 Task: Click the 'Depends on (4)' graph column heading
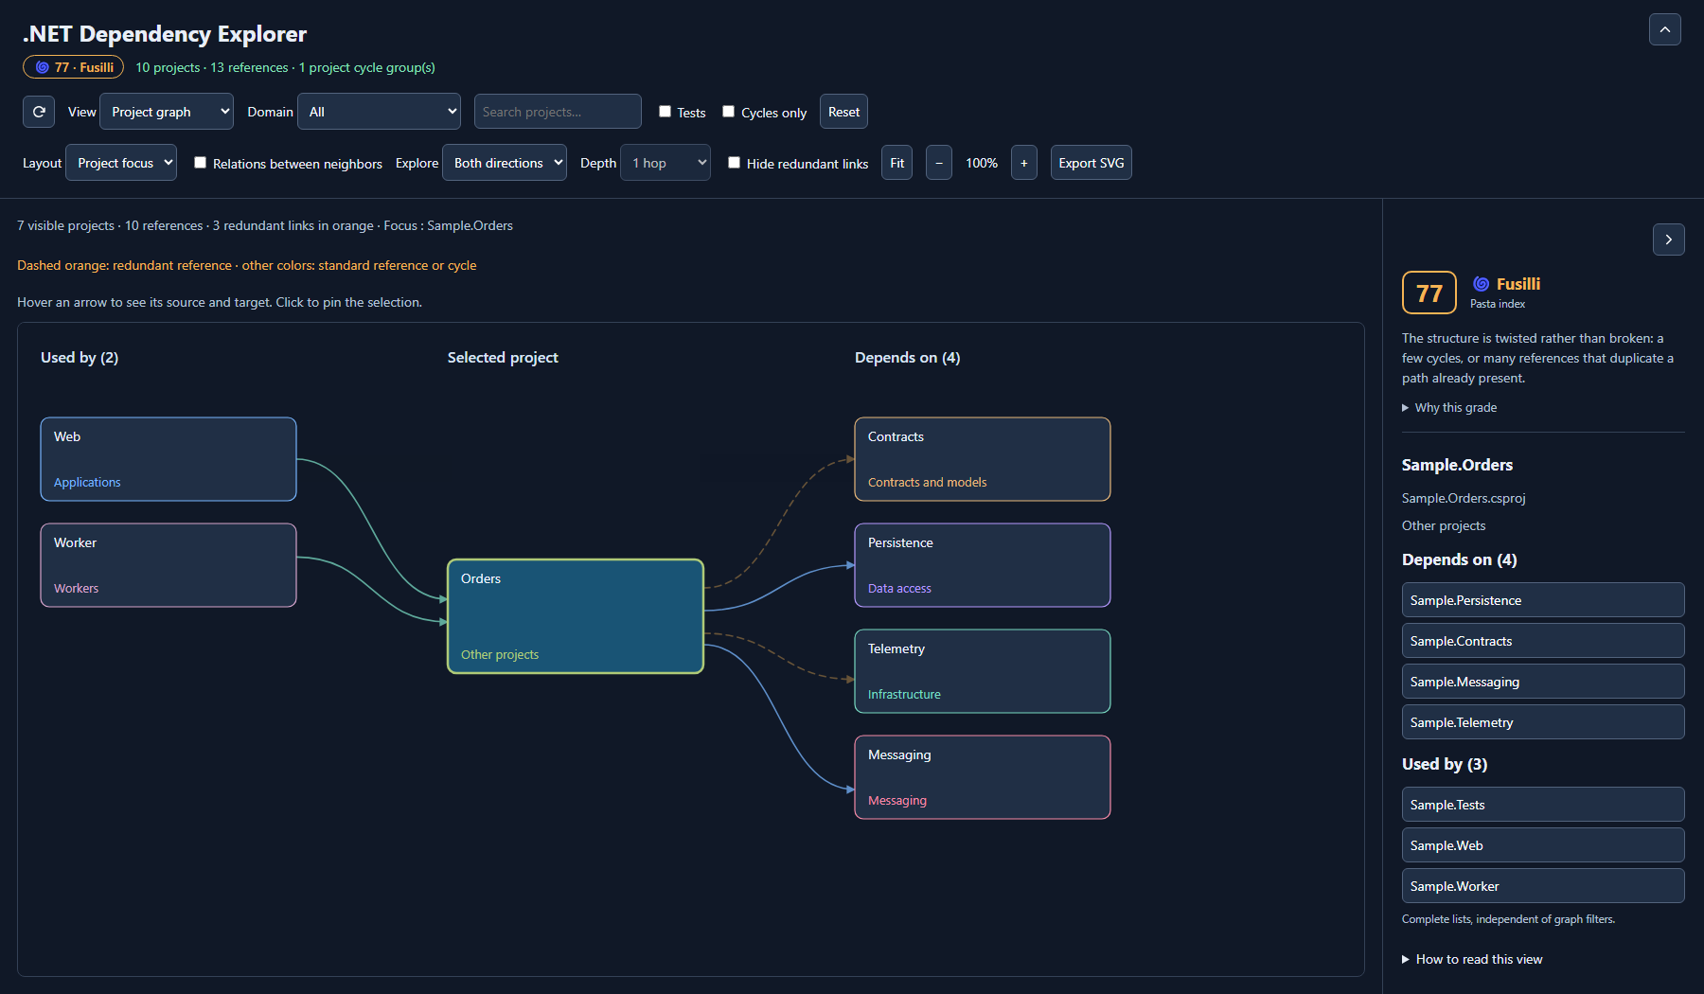tap(907, 357)
